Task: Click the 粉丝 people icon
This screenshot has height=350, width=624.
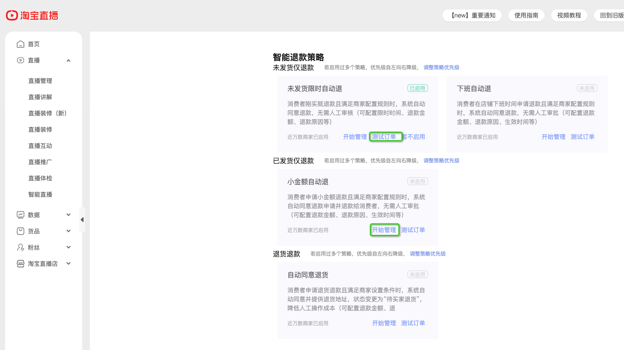Action: [x=21, y=247]
